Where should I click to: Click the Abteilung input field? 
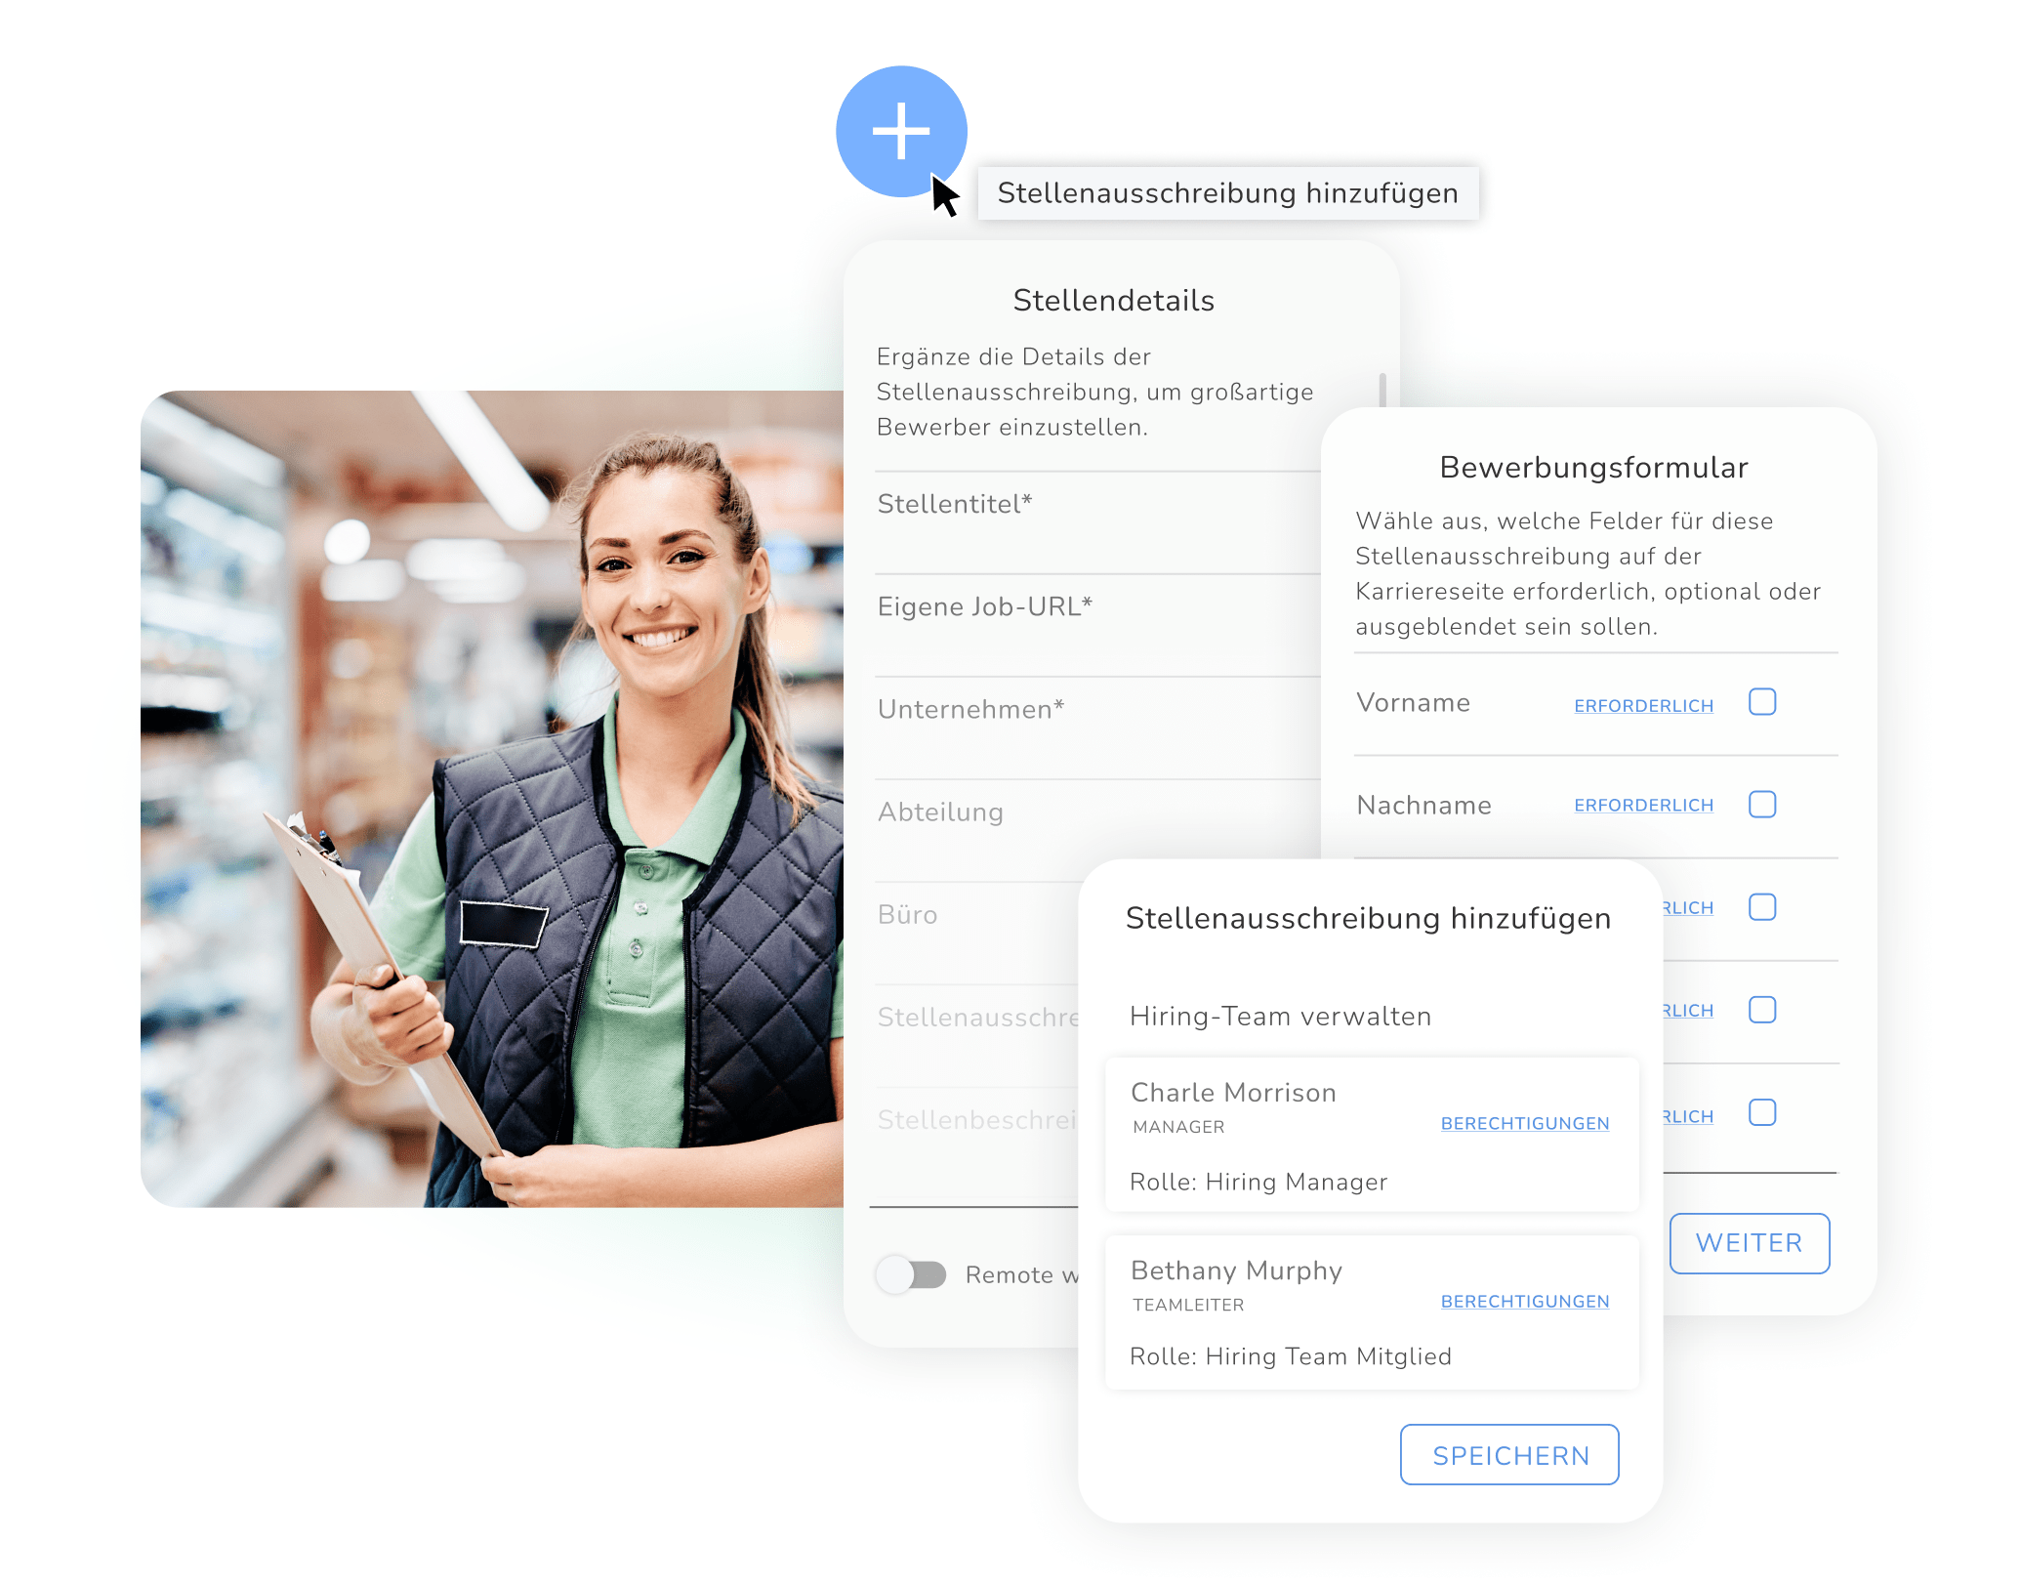click(1098, 830)
